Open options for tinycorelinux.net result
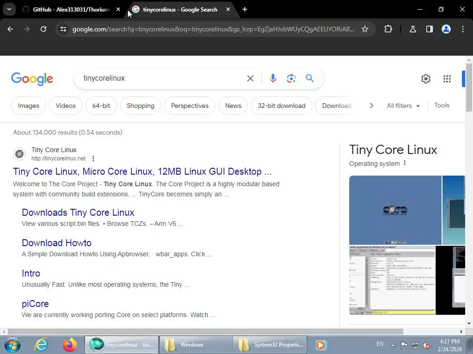The image size is (473, 354). tap(93, 159)
